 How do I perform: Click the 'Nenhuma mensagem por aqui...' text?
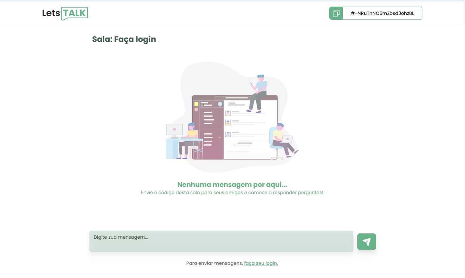232,185
